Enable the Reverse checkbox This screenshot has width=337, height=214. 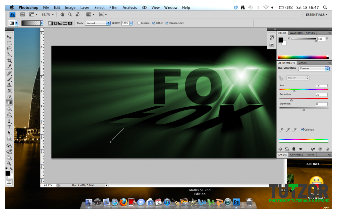tap(139, 23)
